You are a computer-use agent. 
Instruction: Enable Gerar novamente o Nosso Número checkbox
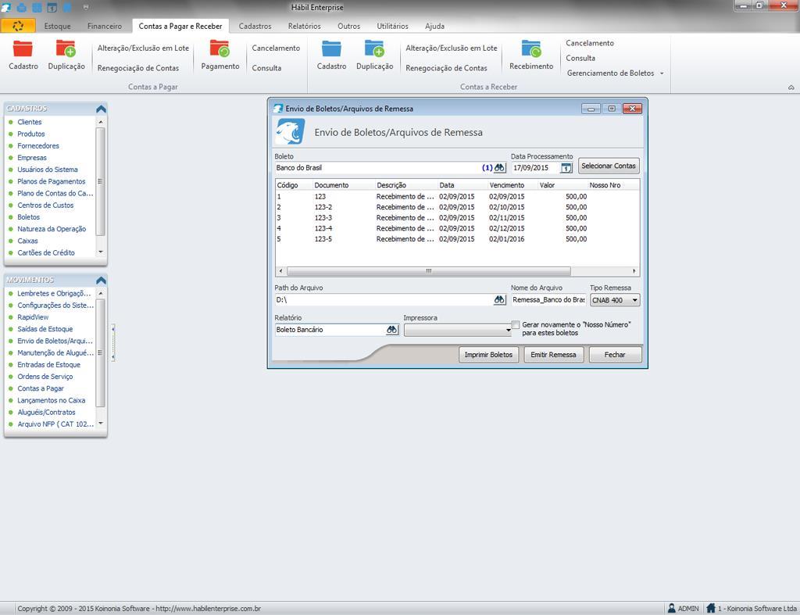coord(516,324)
